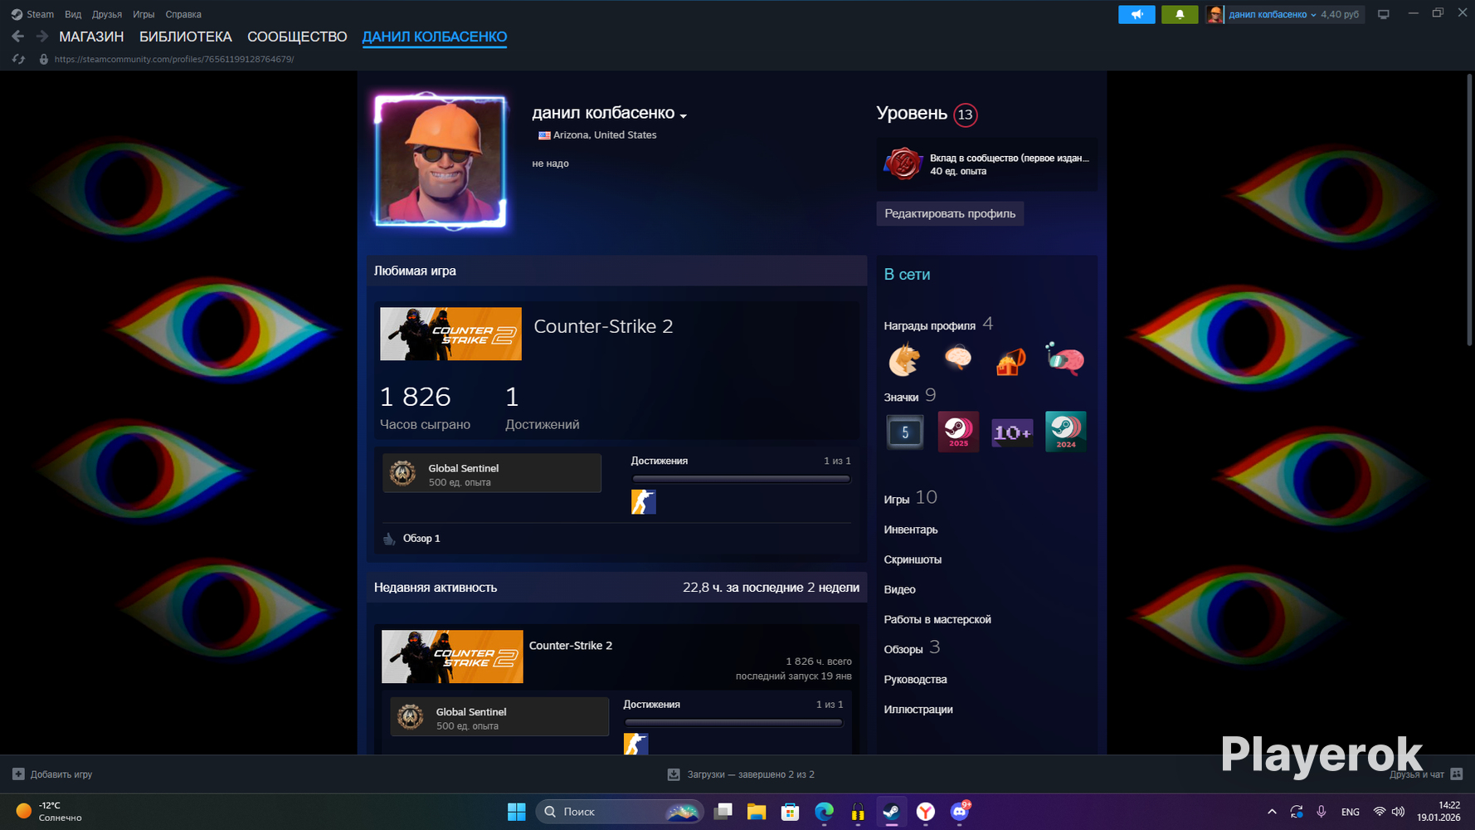Image resolution: width=1475 pixels, height=830 pixels.
Task: Open the Вид menu
Action: point(73,14)
